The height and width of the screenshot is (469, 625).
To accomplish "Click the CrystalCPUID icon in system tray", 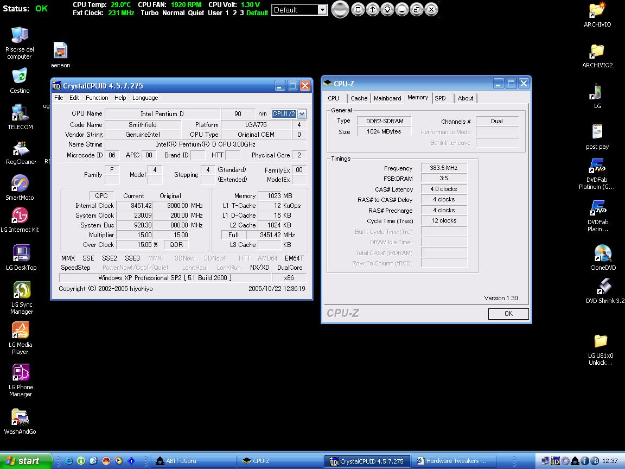I will click(555, 461).
